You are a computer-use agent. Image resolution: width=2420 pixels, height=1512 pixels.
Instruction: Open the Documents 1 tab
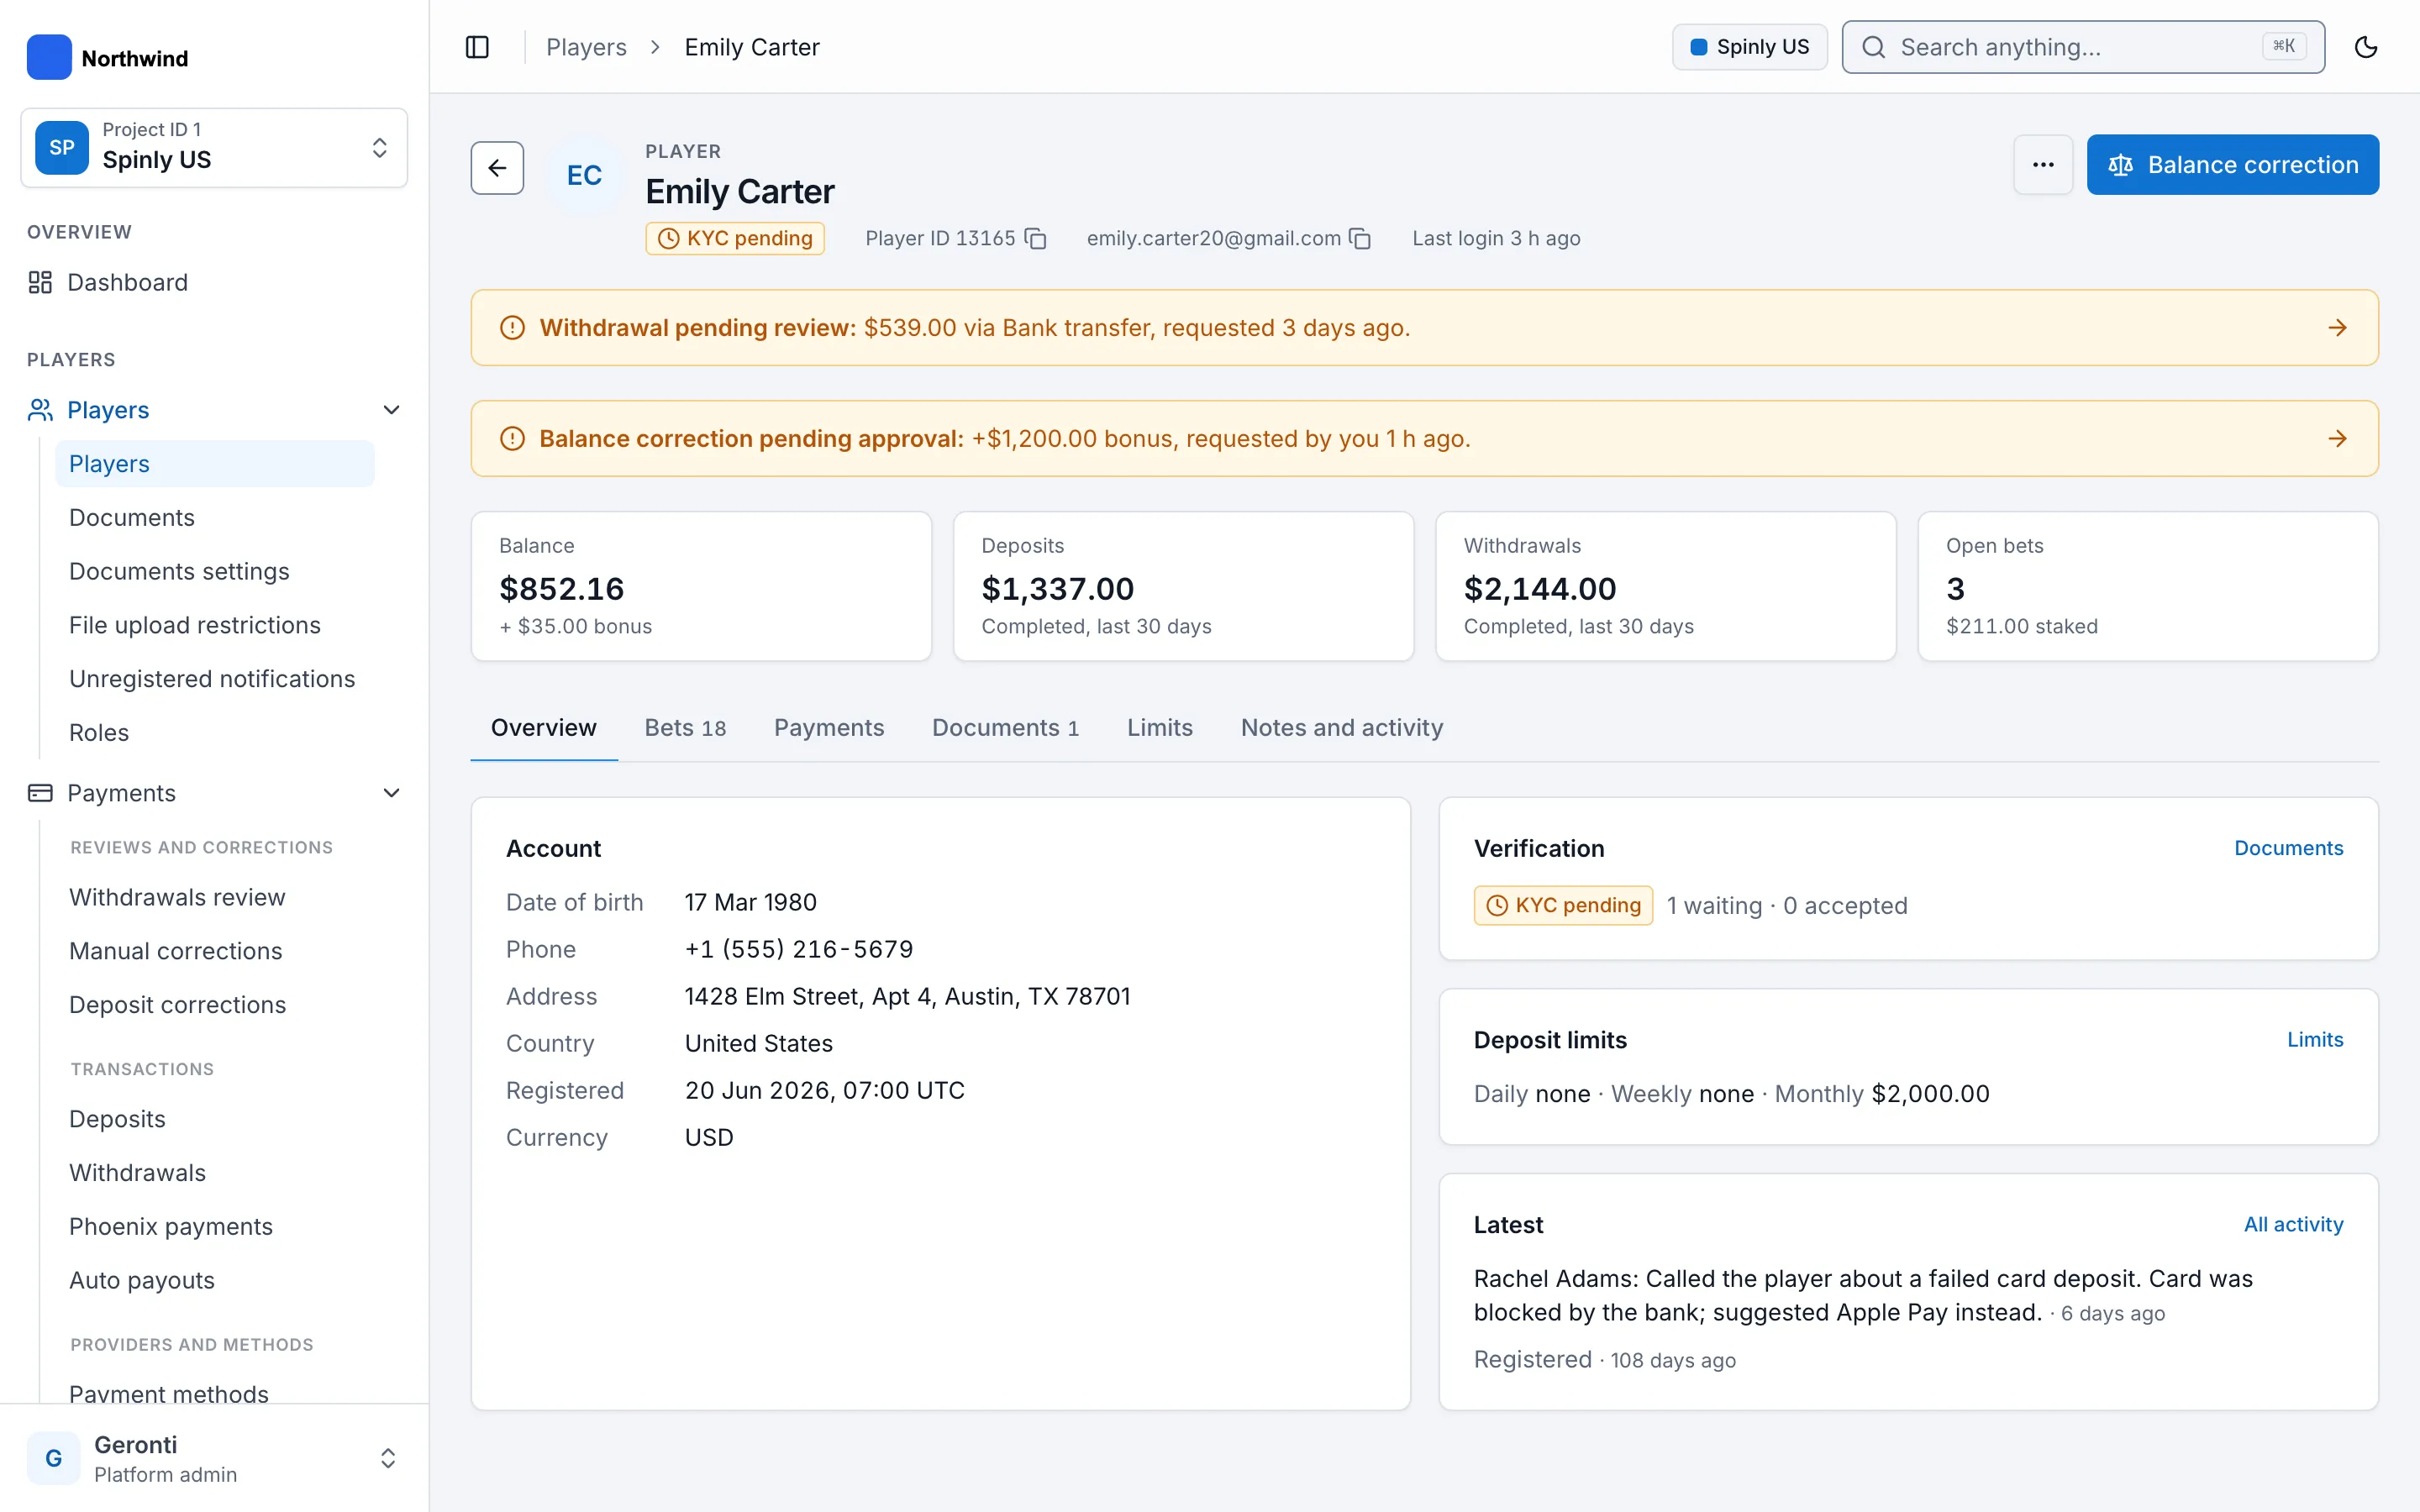(1005, 728)
